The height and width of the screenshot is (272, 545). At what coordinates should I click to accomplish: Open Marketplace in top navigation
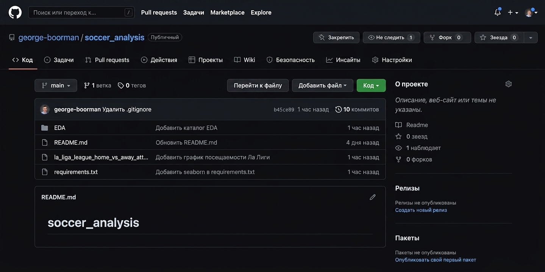click(227, 12)
